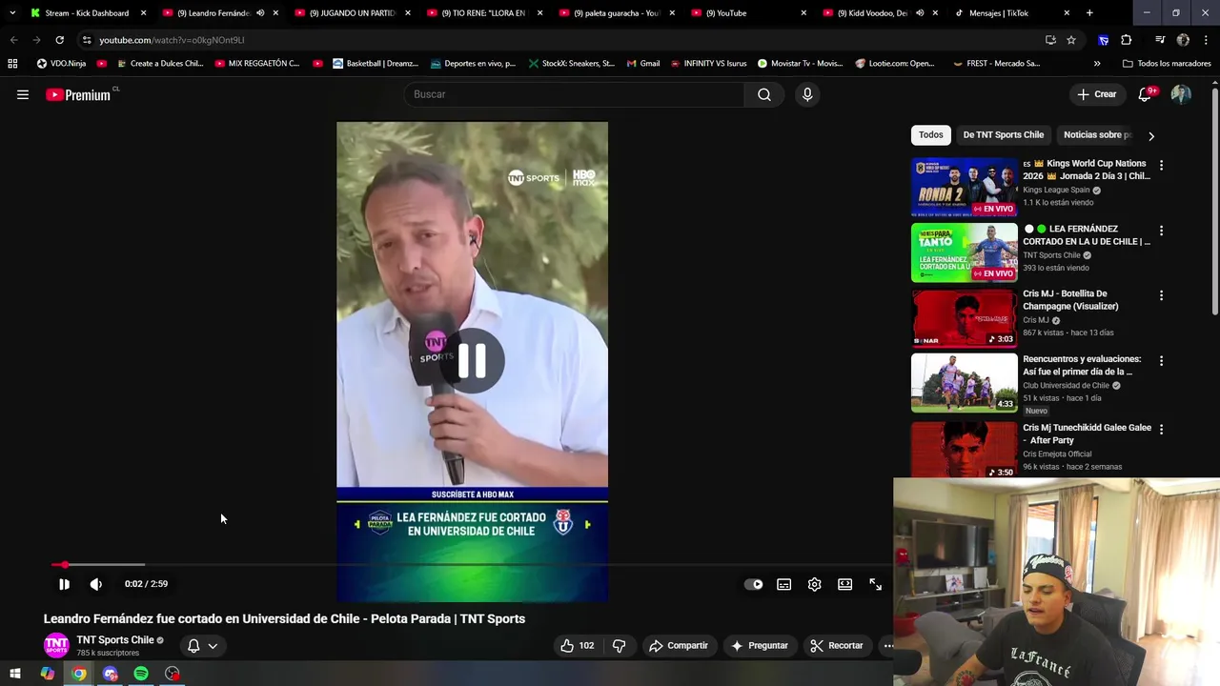
Task: Mute the video volume icon
Action: (x=96, y=584)
